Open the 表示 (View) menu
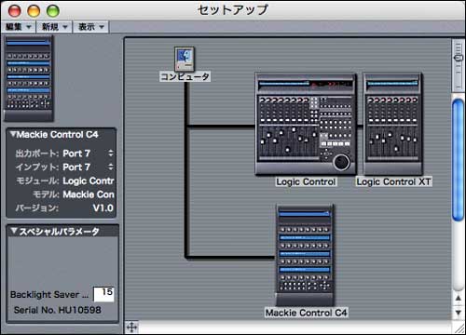Viewport: 466px width, 335px height. 90,27
